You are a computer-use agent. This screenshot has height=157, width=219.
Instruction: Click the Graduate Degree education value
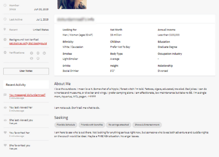click(167, 47)
